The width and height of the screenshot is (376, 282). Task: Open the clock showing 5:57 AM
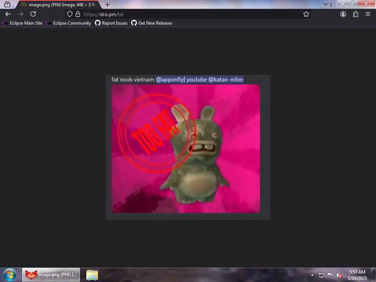[x=357, y=275]
